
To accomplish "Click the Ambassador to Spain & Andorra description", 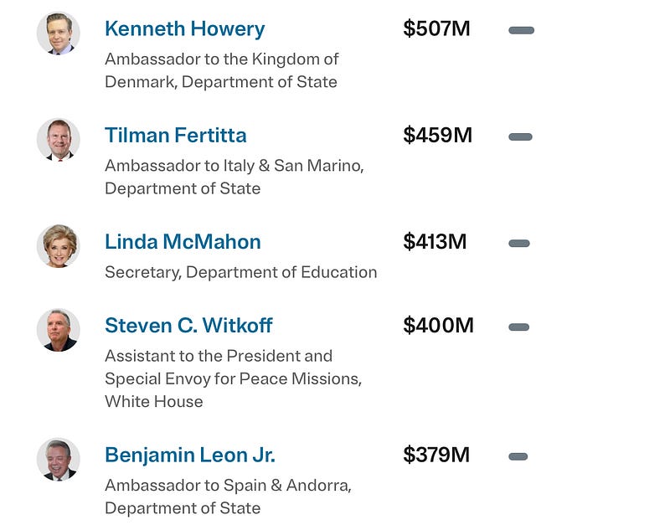I will [228, 497].
